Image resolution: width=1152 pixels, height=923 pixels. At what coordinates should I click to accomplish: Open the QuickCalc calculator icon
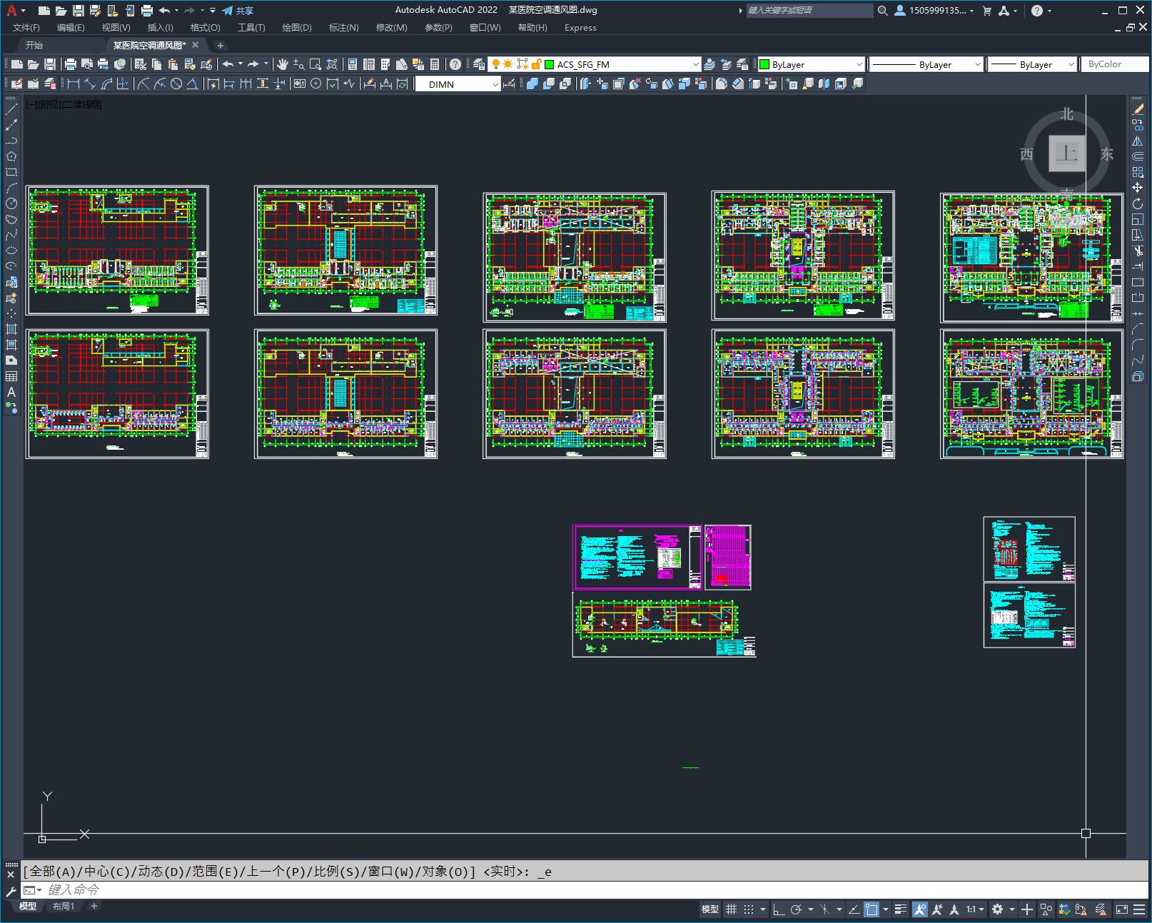435,64
